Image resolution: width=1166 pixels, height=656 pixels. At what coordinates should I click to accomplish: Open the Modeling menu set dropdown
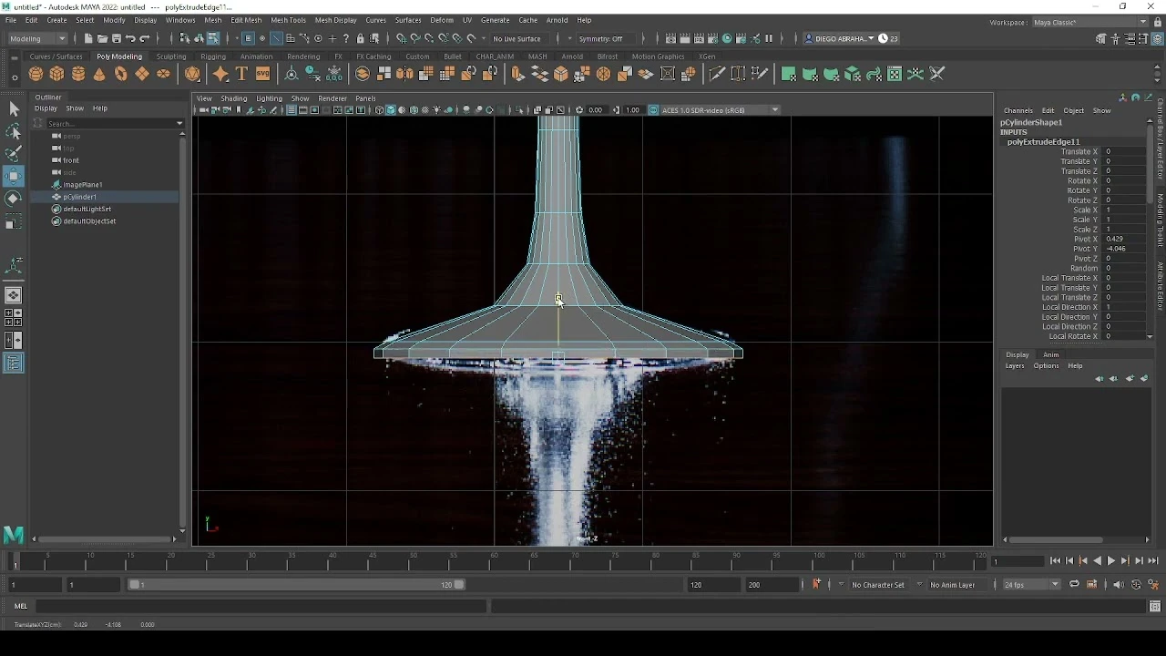(37, 38)
